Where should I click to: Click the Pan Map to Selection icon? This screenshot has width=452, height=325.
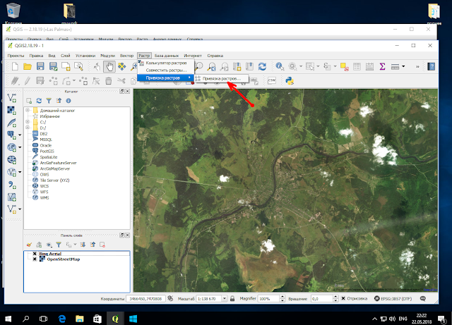122,66
